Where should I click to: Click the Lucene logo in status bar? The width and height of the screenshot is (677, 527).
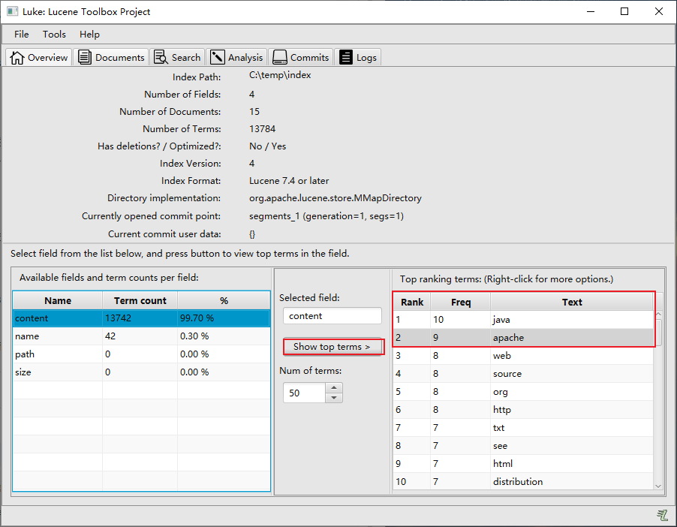[662, 514]
